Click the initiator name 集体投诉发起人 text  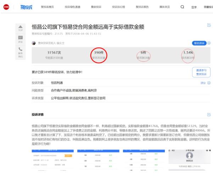pos(51,43)
